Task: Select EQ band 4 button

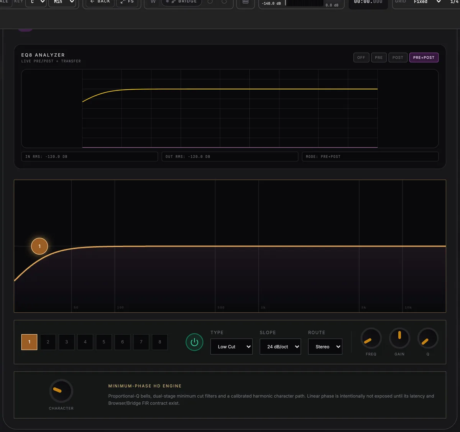Action: tap(85, 342)
